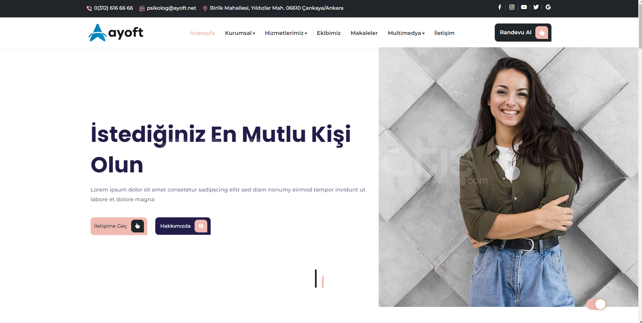Open the Makaleler menu item
Viewport: 642px width, 323px height.
(x=364, y=33)
